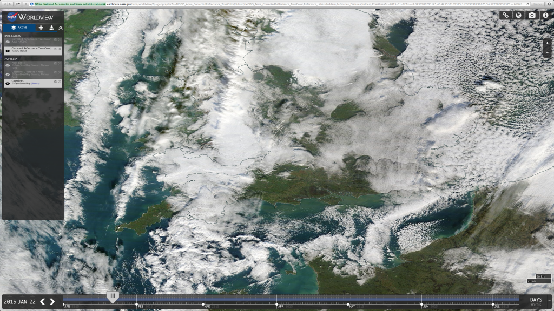Remove the Place Labels overlay
The image size is (554, 311).
click(x=60, y=63)
